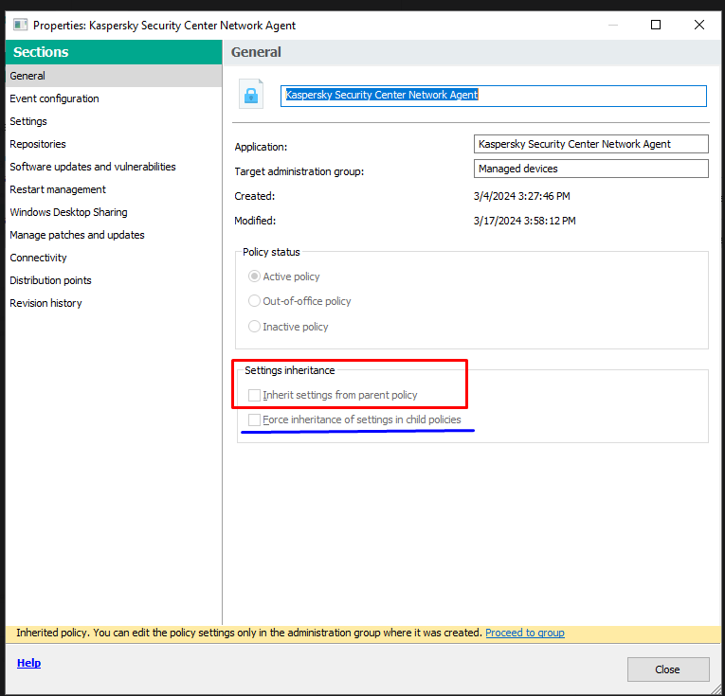
Task: Click the Application: label
Action: (261, 147)
